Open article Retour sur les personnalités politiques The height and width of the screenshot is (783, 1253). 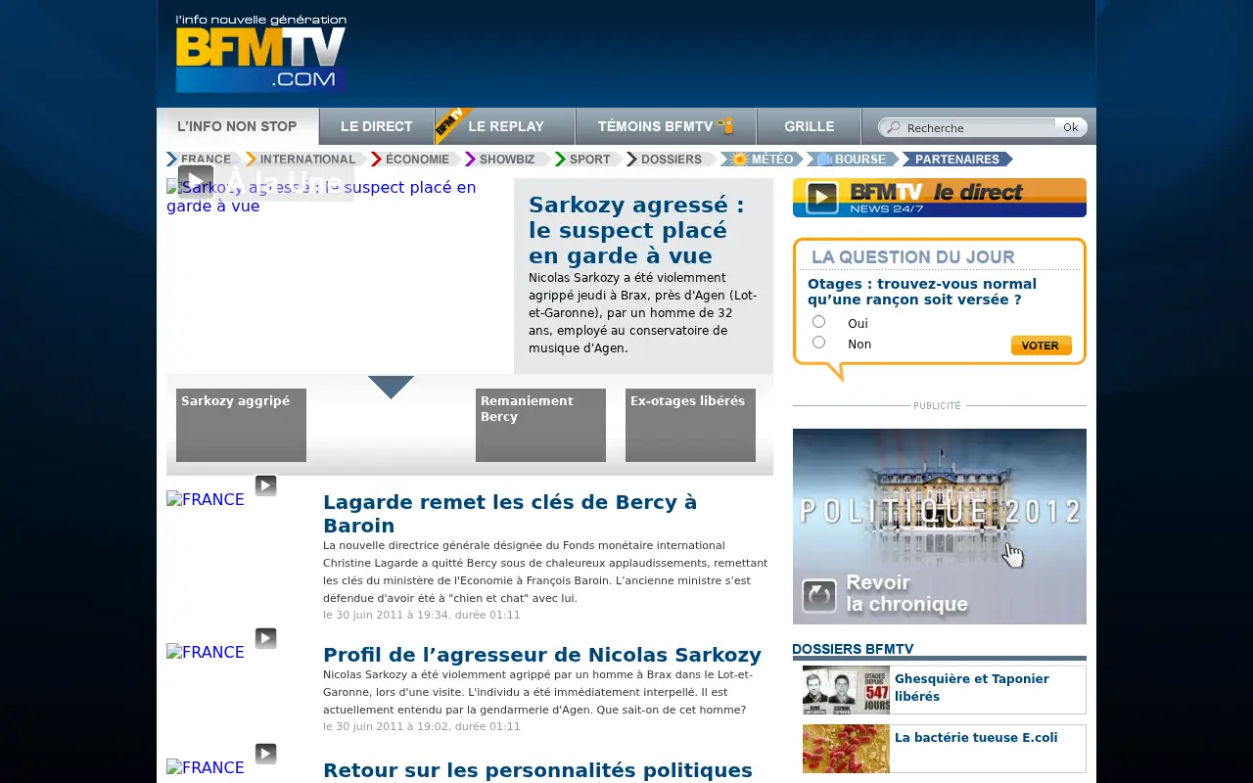click(x=537, y=770)
